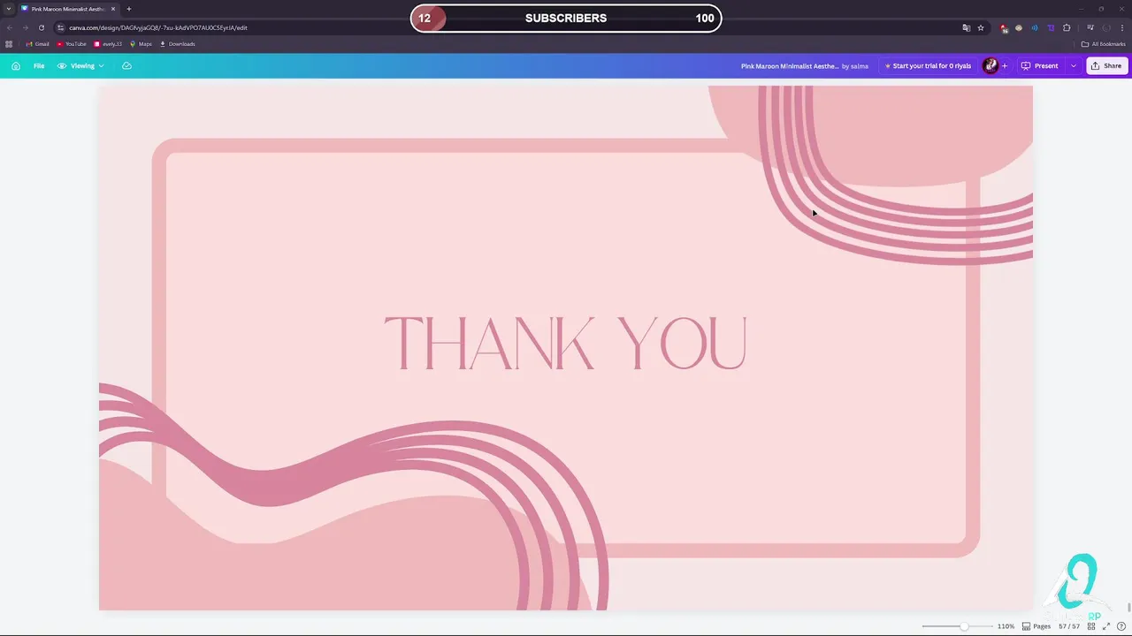Go to the Canva home icon
This screenshot has height=636, width=1132.
tap(16, 66)
